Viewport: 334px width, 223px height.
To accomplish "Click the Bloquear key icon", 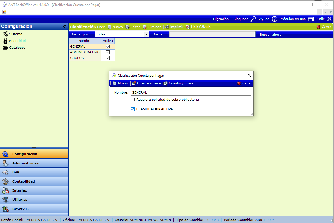I will tap(253, 19).
